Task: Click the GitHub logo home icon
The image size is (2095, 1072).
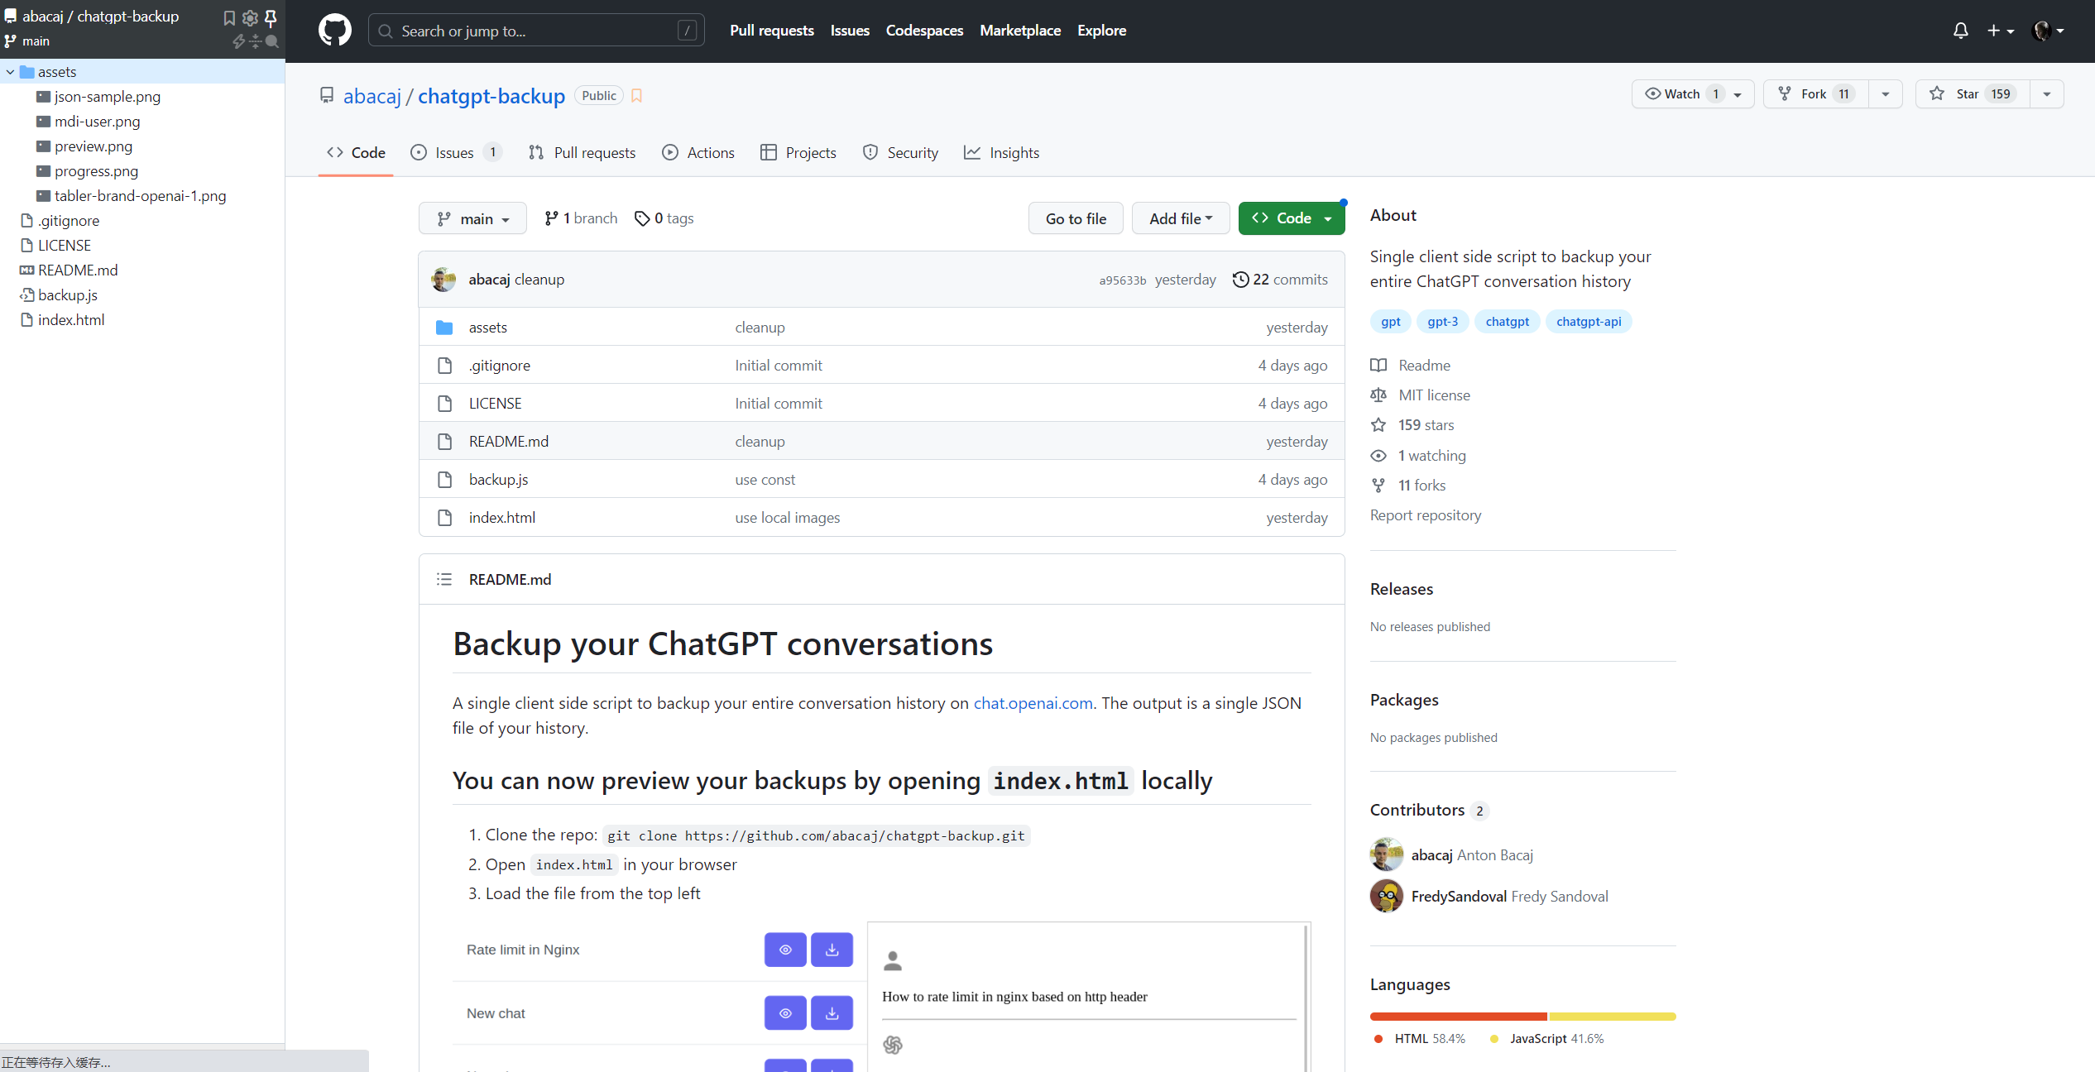Action: [335, 31]
